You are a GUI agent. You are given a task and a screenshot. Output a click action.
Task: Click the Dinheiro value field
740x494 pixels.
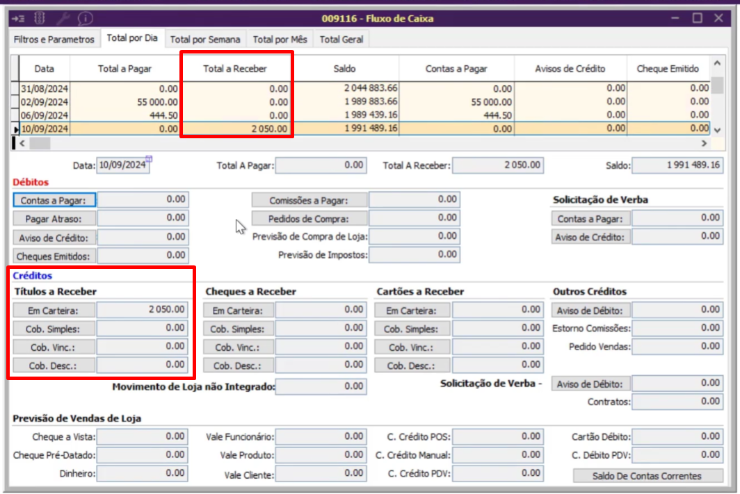[x=143, y=473]
